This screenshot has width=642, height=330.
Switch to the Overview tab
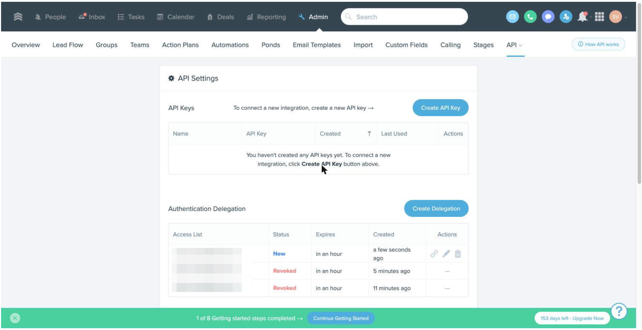(x=26, y=45)
